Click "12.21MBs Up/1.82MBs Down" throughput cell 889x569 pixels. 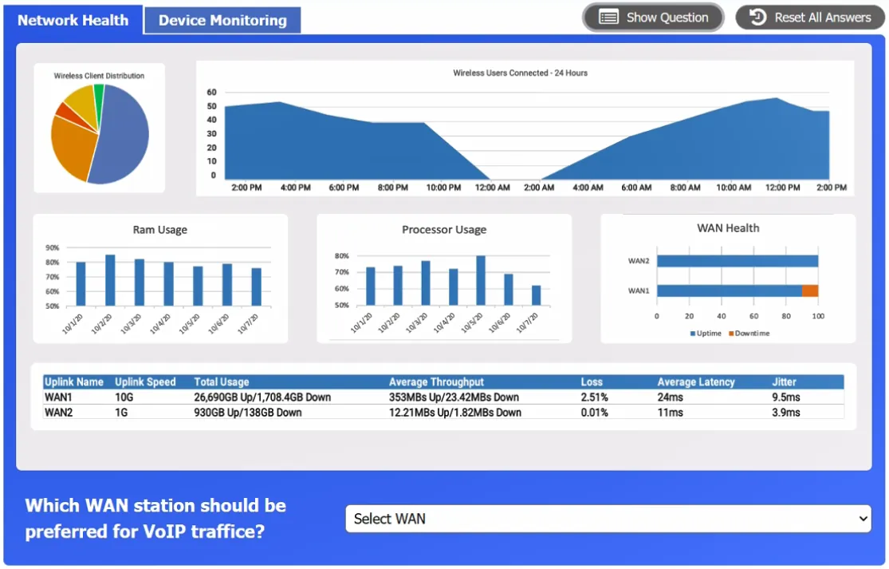tap(454, 413)
